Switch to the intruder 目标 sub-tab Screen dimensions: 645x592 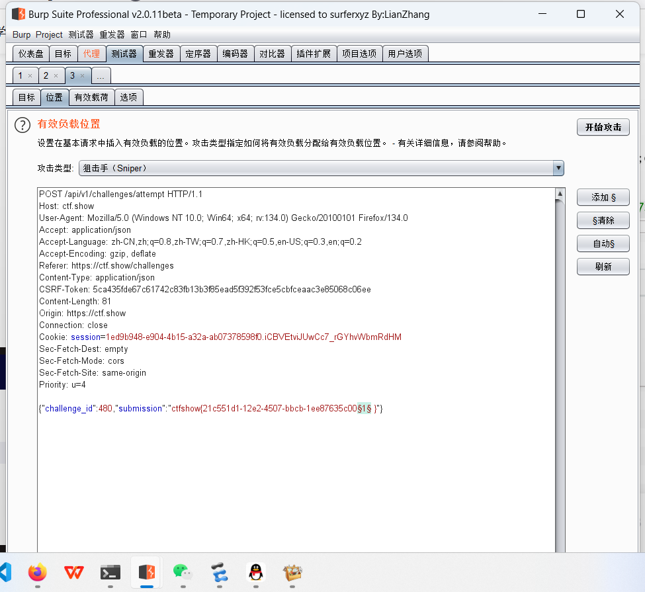coord(26,97)
